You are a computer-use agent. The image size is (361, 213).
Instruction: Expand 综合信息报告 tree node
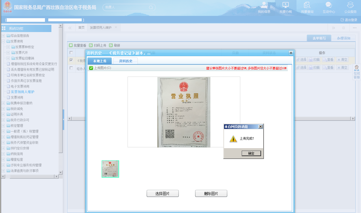click(x=3, y=36)
